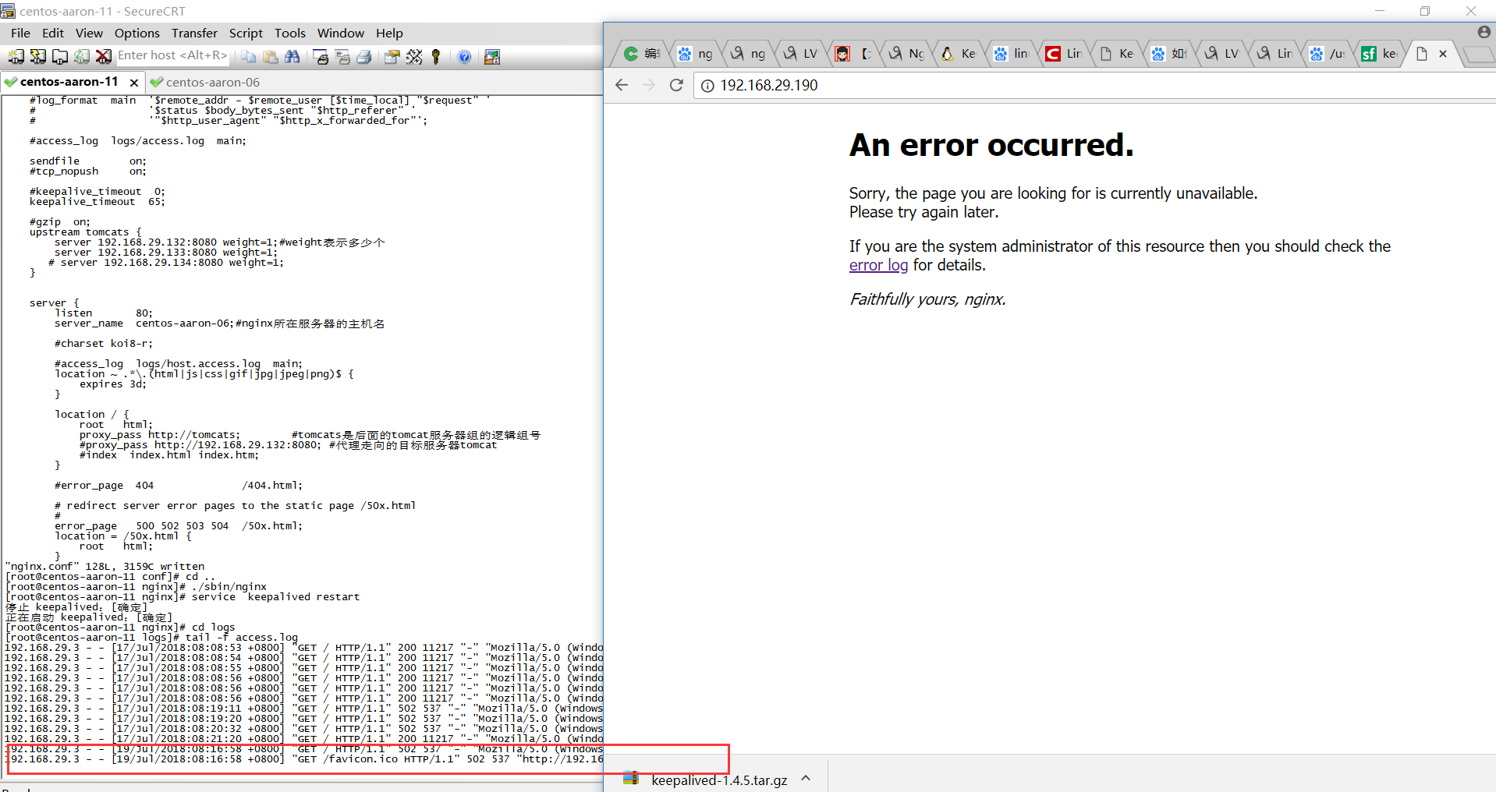Click the Chrome profile avatar icon

pos(1484,32)
